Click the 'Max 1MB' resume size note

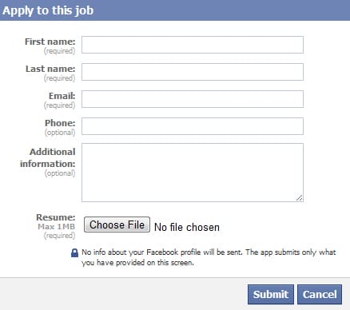click(x=56, y=227)
